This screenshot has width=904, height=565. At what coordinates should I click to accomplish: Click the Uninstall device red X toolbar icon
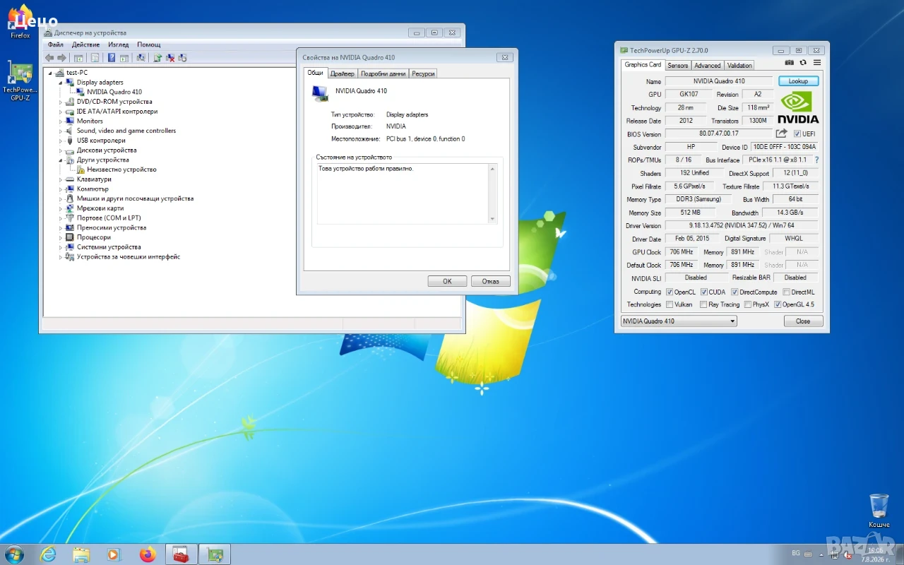click(170, 58)
